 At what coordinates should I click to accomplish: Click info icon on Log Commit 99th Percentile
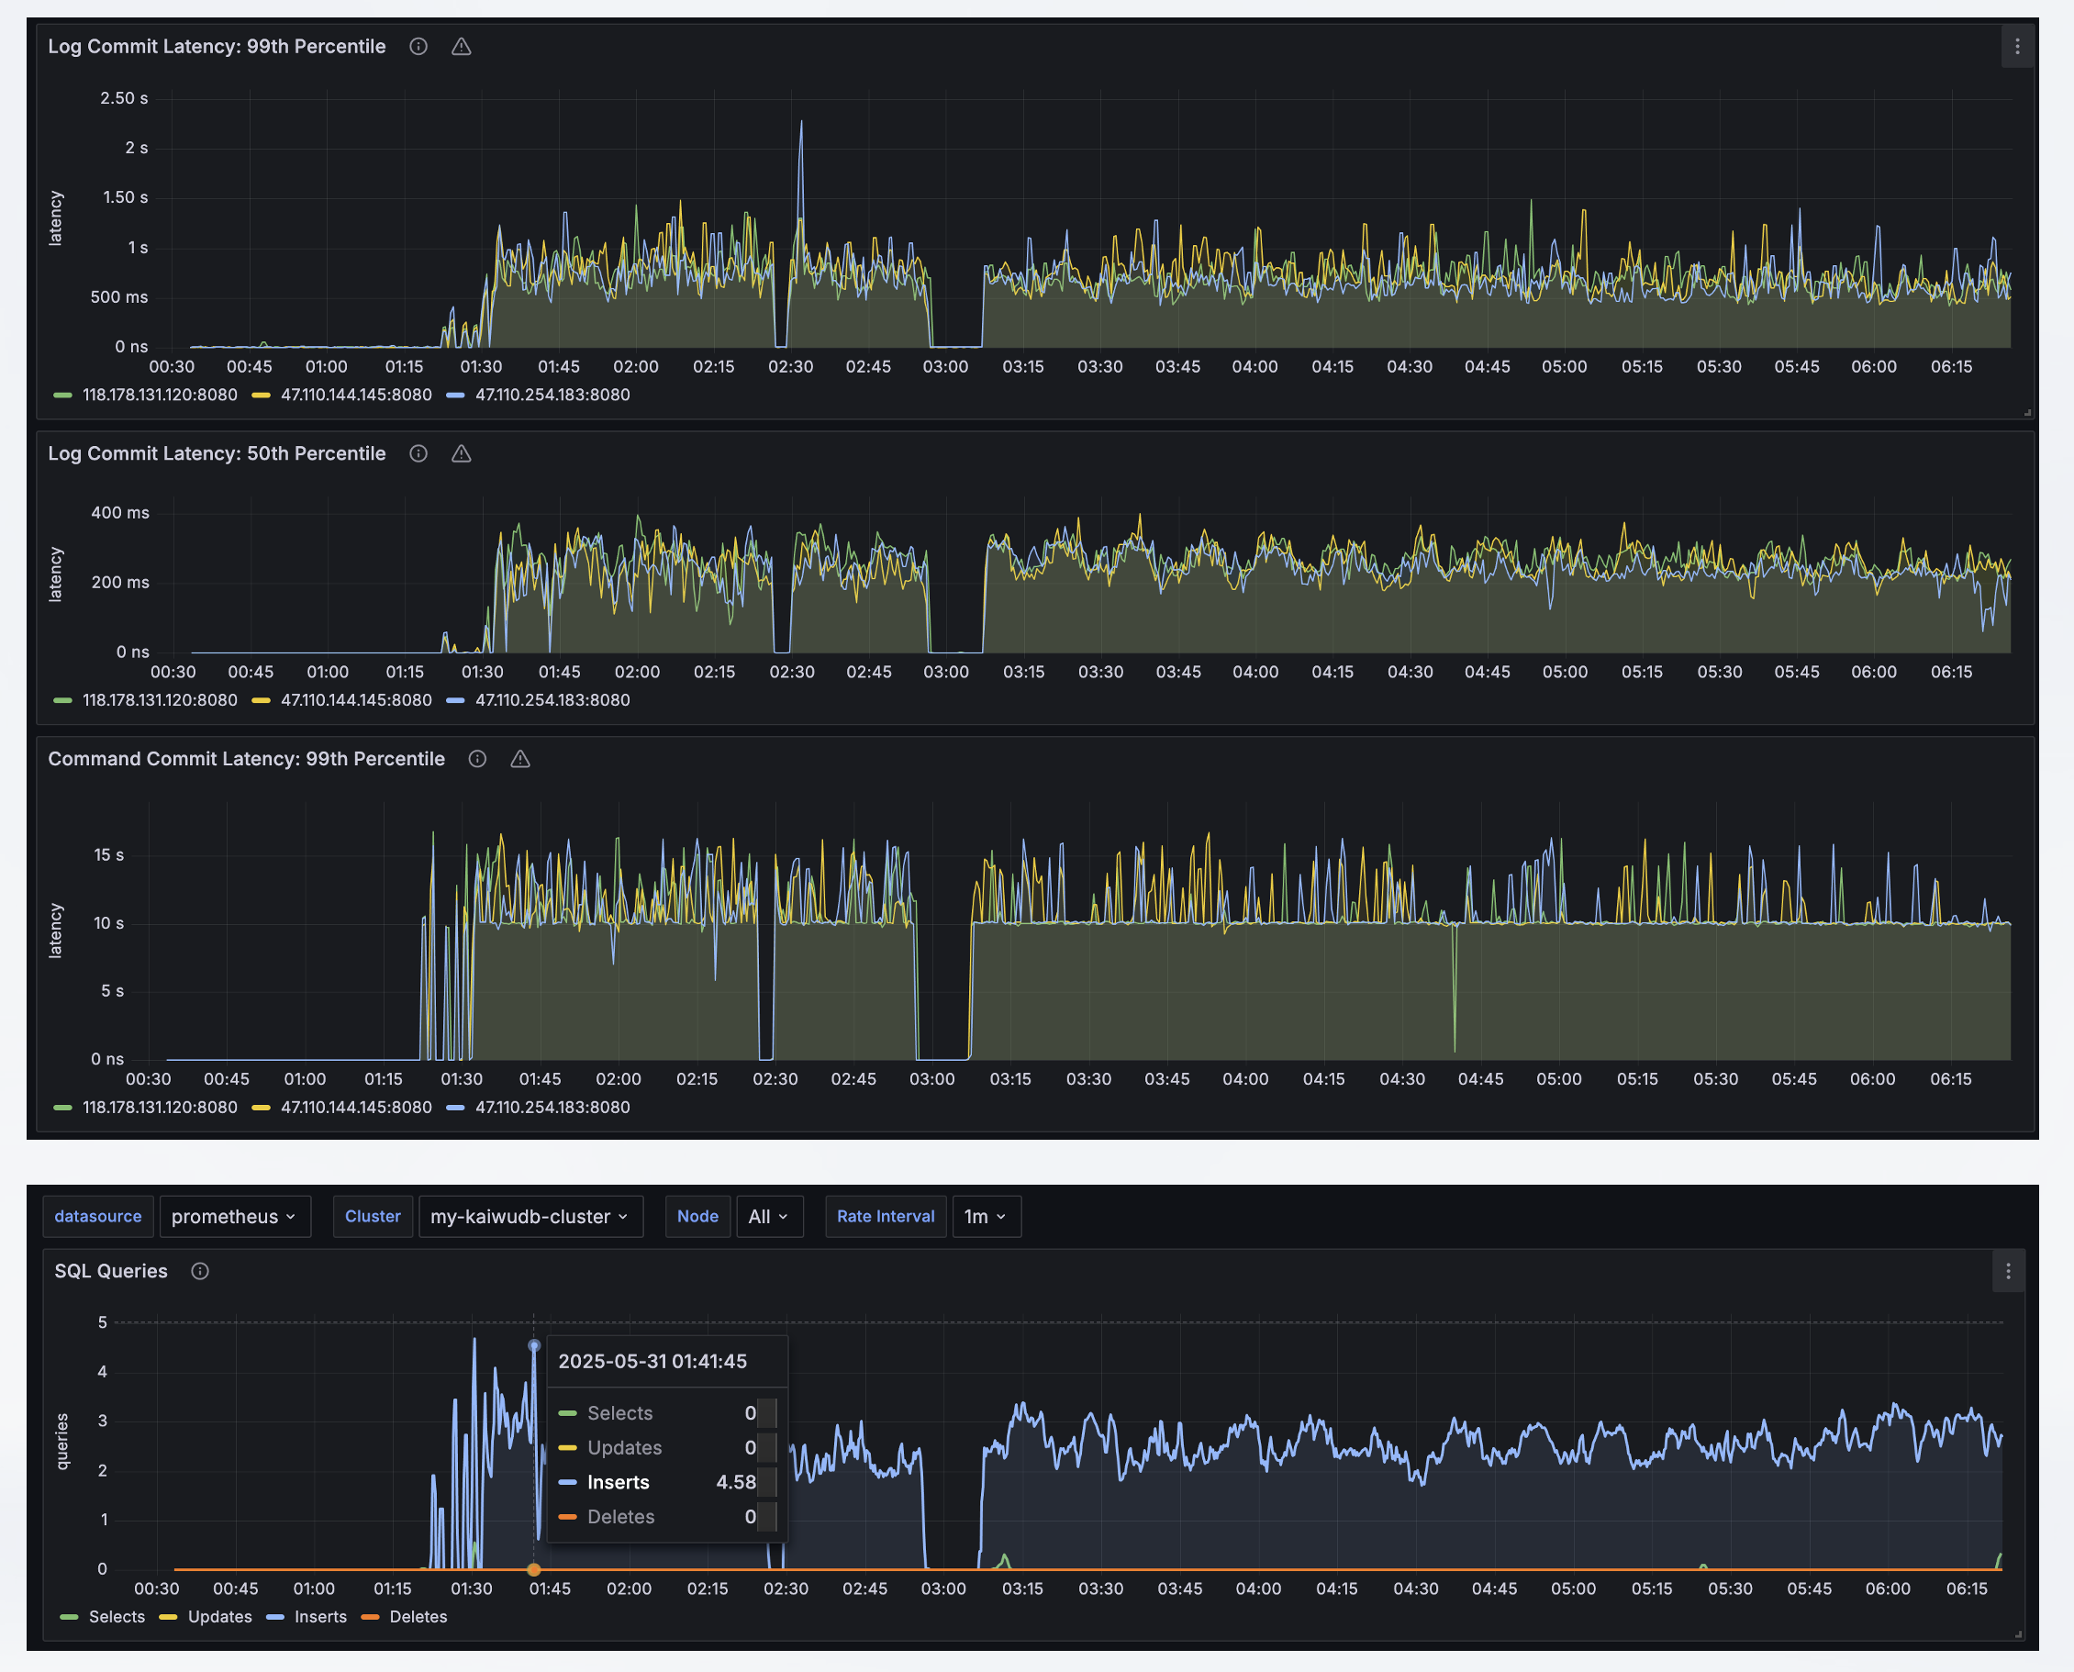[x=418, y=46]
